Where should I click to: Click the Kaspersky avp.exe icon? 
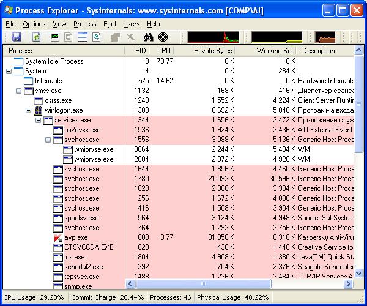(58, 237)
